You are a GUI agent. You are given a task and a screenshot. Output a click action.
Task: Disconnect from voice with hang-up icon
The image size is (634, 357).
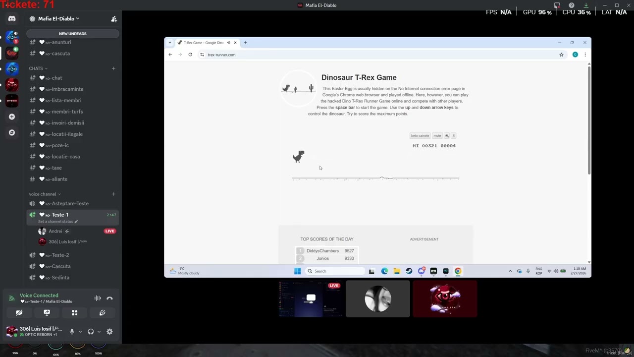click(109, 298)
